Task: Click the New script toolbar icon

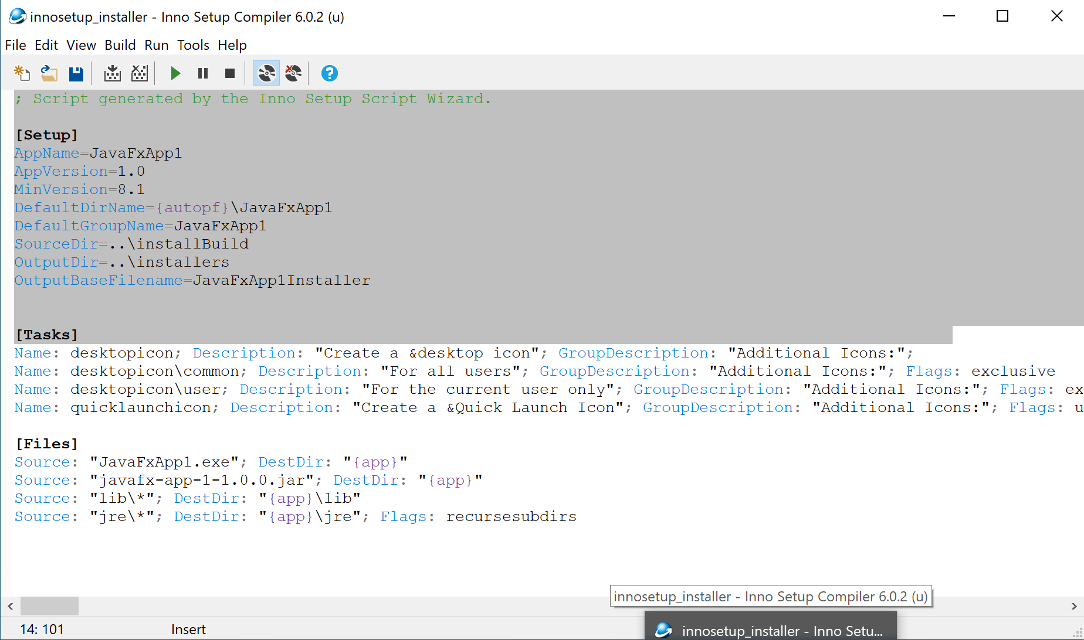Action: tap(22, 73)
